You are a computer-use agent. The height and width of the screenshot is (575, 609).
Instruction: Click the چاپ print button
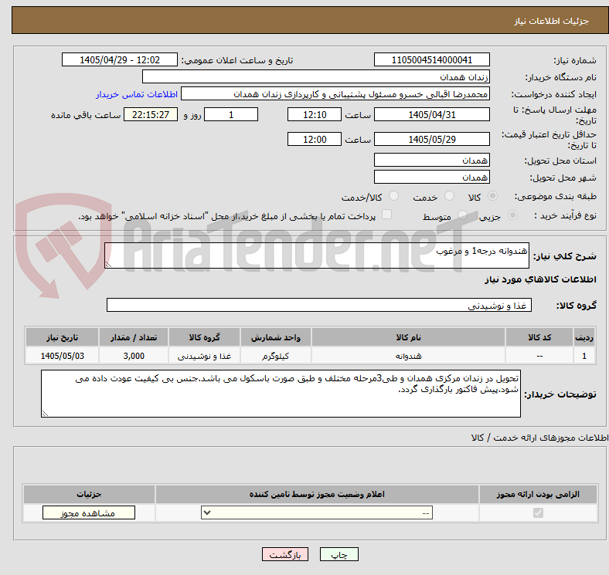coord(339,555)
